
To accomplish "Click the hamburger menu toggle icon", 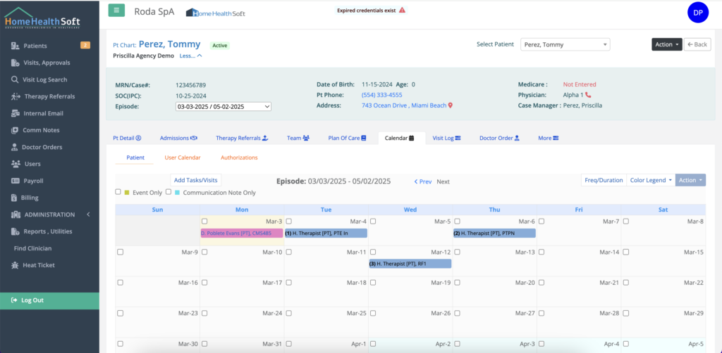I will click(x=116, y=11).
